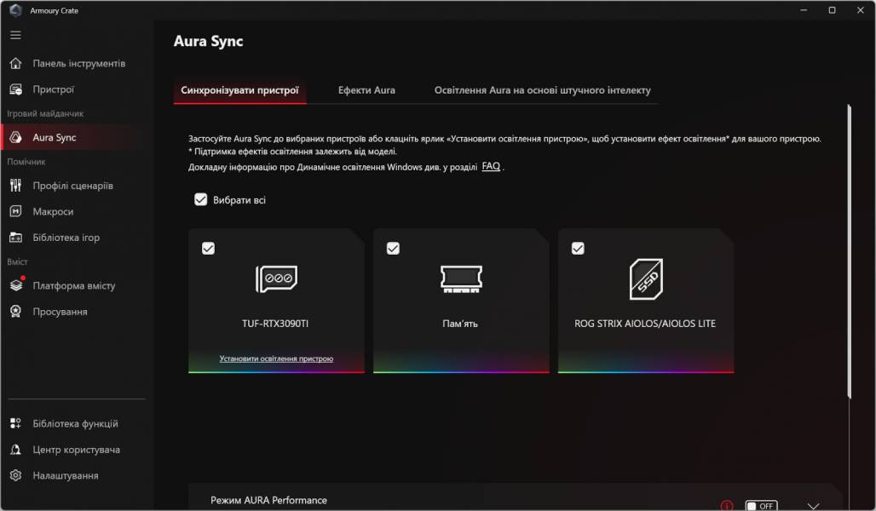The height and width of the screenshot is (511, 876).
Task: Click the Пам'ять memory module icon
Action: point(461,278)
